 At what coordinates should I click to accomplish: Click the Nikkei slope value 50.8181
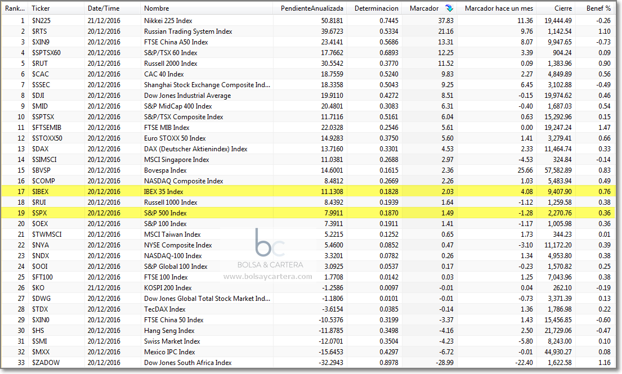coord(332,21)
